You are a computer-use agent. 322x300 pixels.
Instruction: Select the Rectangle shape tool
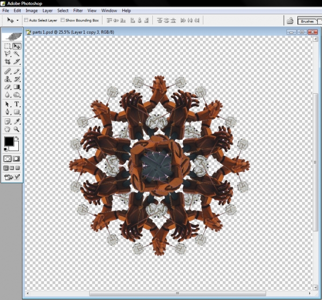click(17, 112)
